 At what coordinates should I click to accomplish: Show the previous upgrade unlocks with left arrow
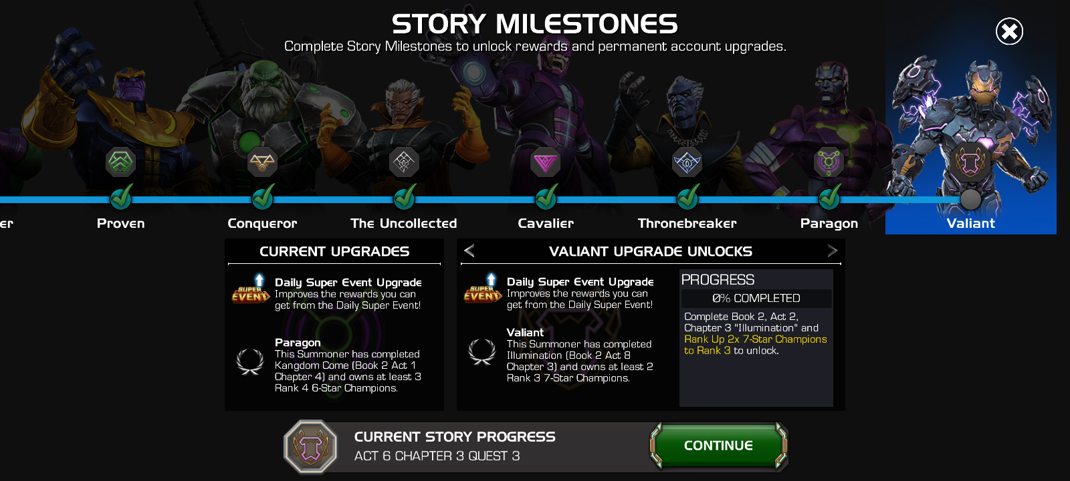click(469, 251)
